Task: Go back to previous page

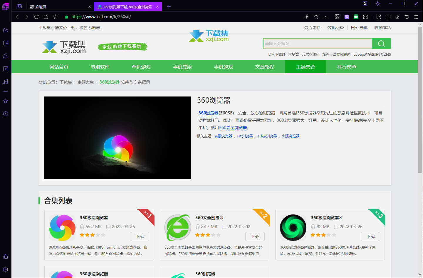Action: coord(17,17)
